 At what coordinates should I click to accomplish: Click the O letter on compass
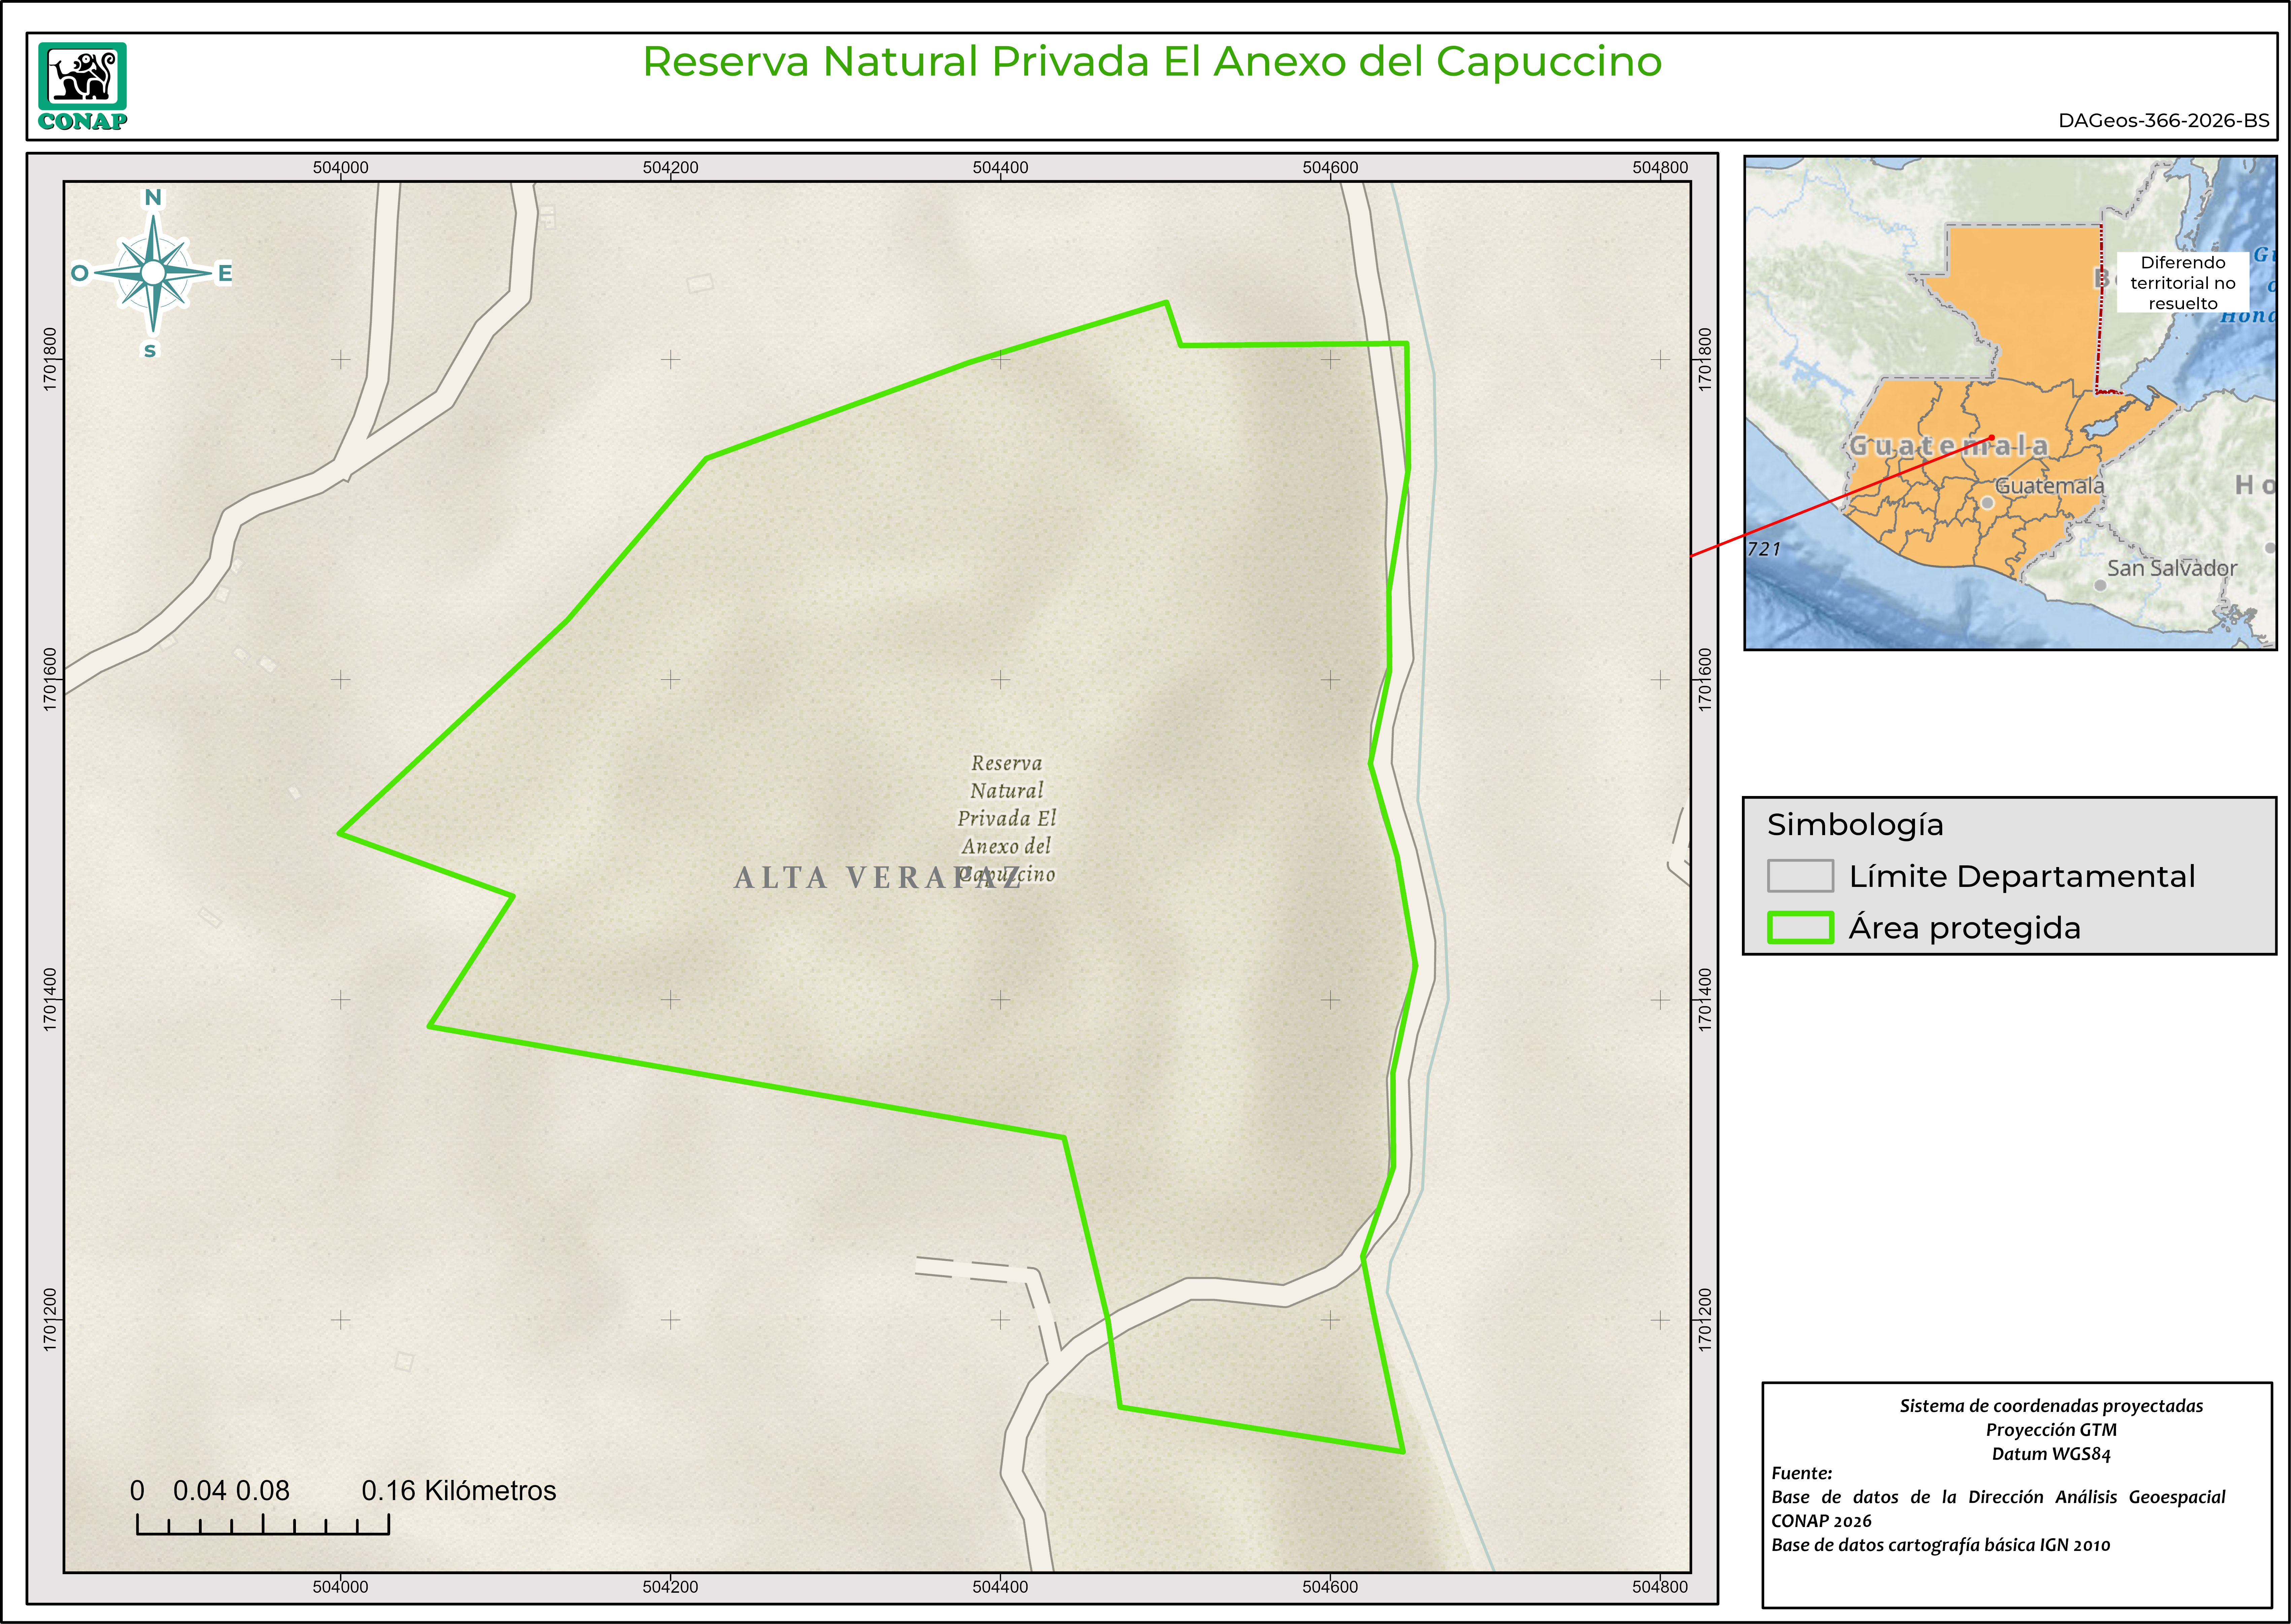[80, 273]
